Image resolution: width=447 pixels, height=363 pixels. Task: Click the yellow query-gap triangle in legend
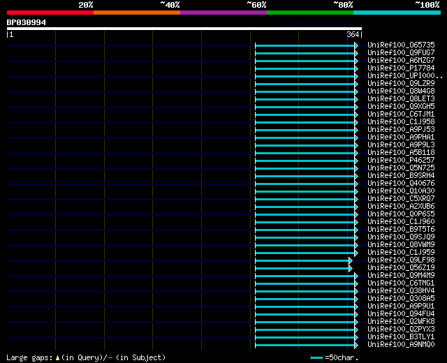coord(57,357)
